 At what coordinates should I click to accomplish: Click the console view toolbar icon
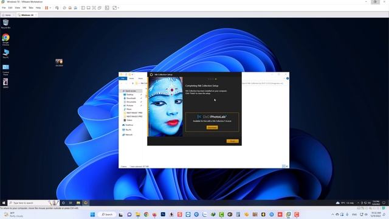[x=107, y=8]
